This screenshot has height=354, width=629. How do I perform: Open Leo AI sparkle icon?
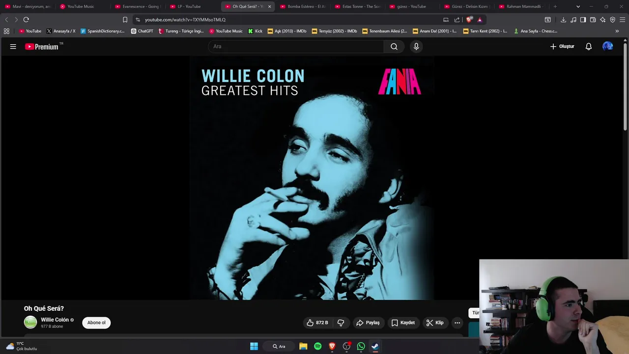coord(602,20)
